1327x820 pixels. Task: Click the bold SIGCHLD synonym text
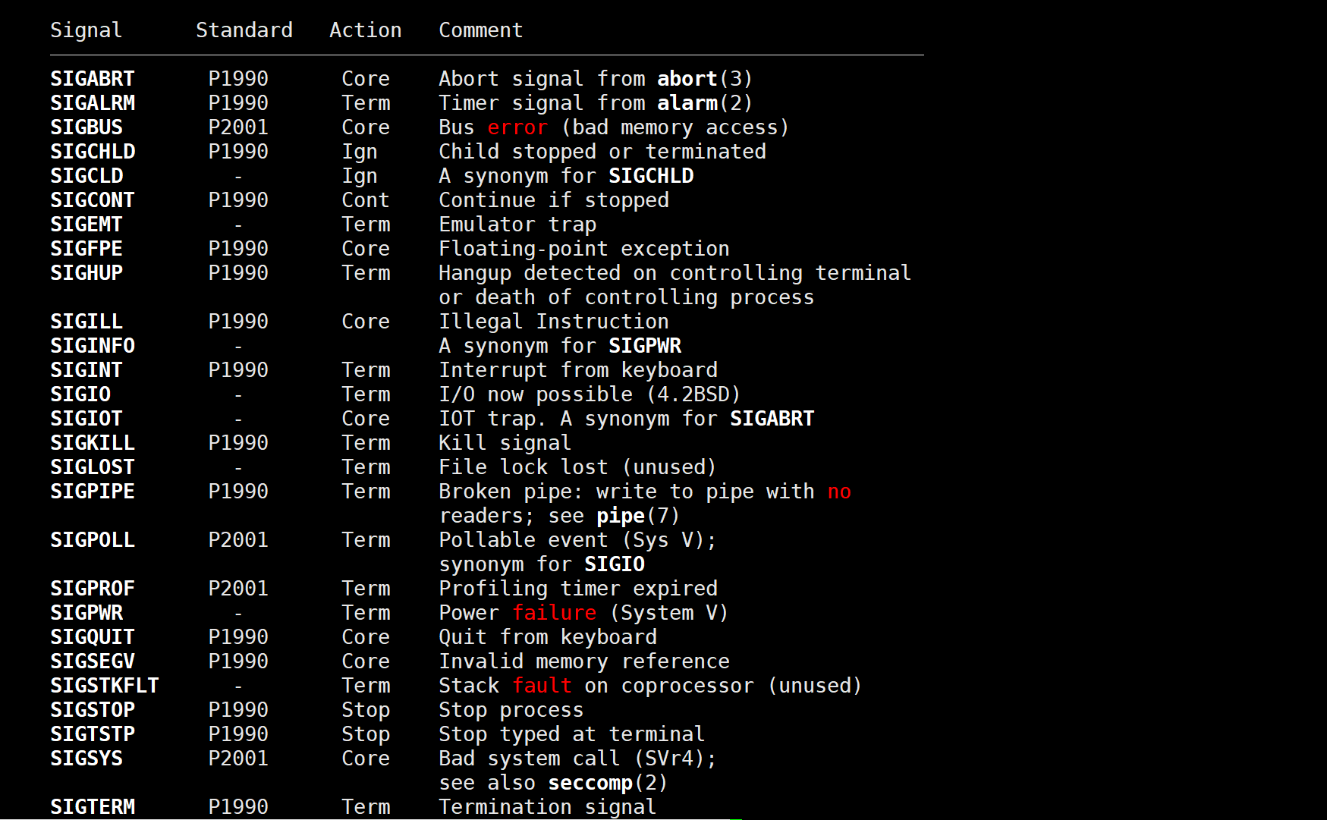(651, 176)
